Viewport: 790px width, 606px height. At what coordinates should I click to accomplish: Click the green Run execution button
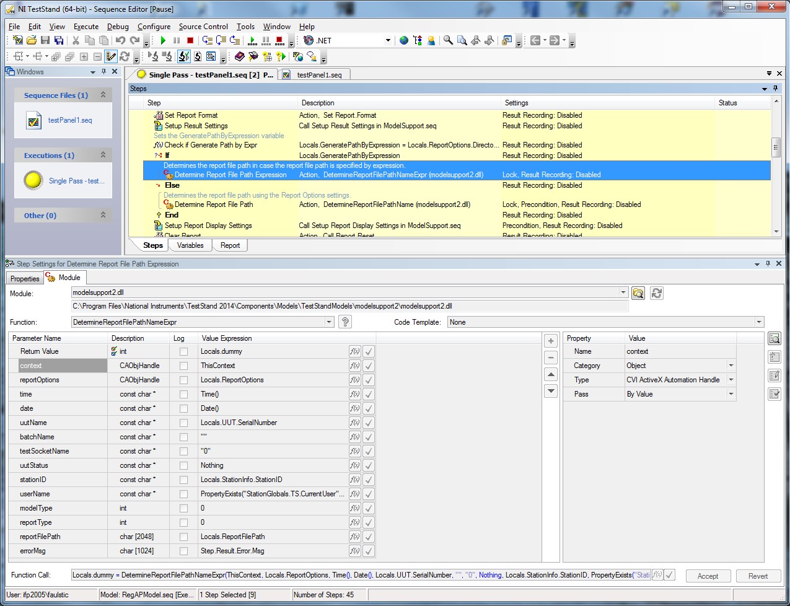[x=163, y=40]
